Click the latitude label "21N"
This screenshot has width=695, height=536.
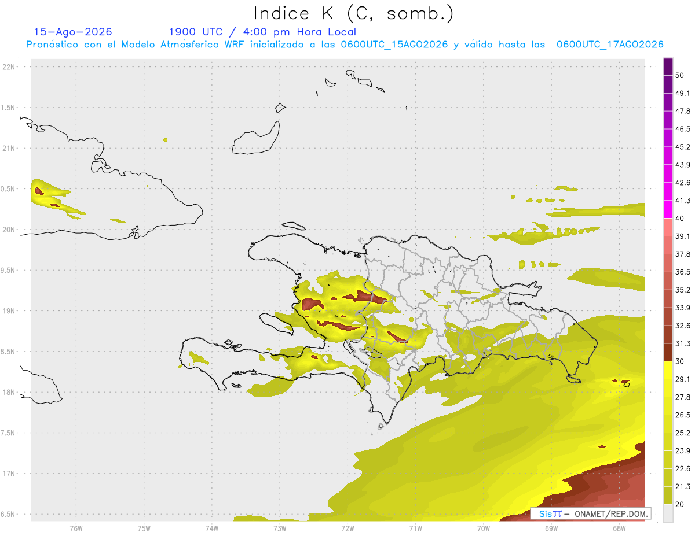coord(9,149)
